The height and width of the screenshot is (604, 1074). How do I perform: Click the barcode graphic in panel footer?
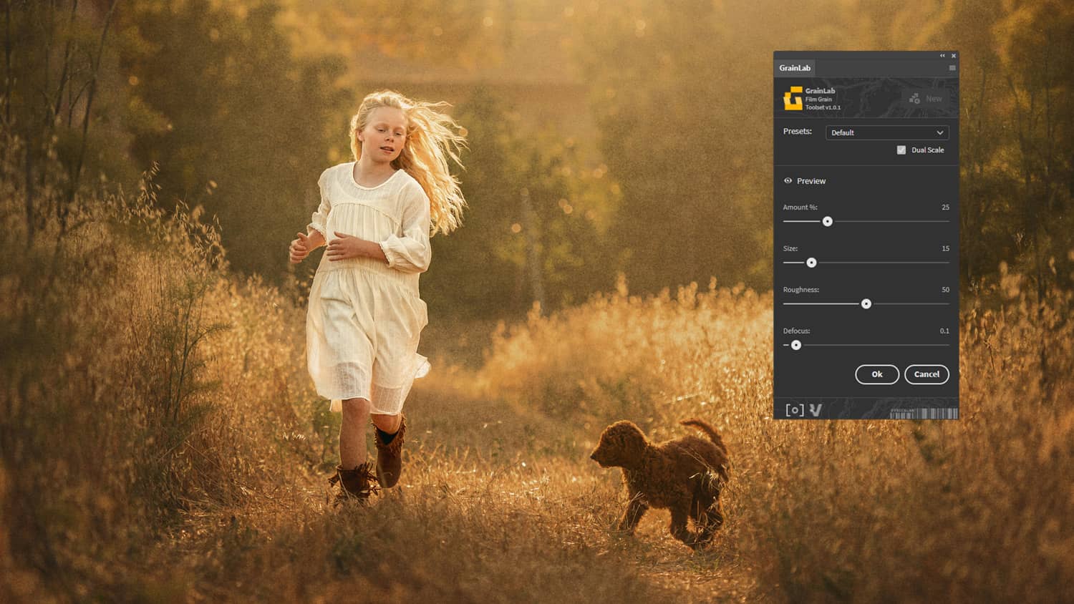tap(923, 414)
